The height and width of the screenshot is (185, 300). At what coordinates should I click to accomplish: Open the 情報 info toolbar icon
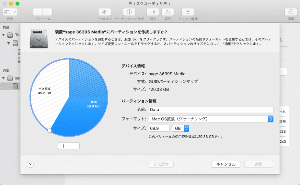(291, 12)
